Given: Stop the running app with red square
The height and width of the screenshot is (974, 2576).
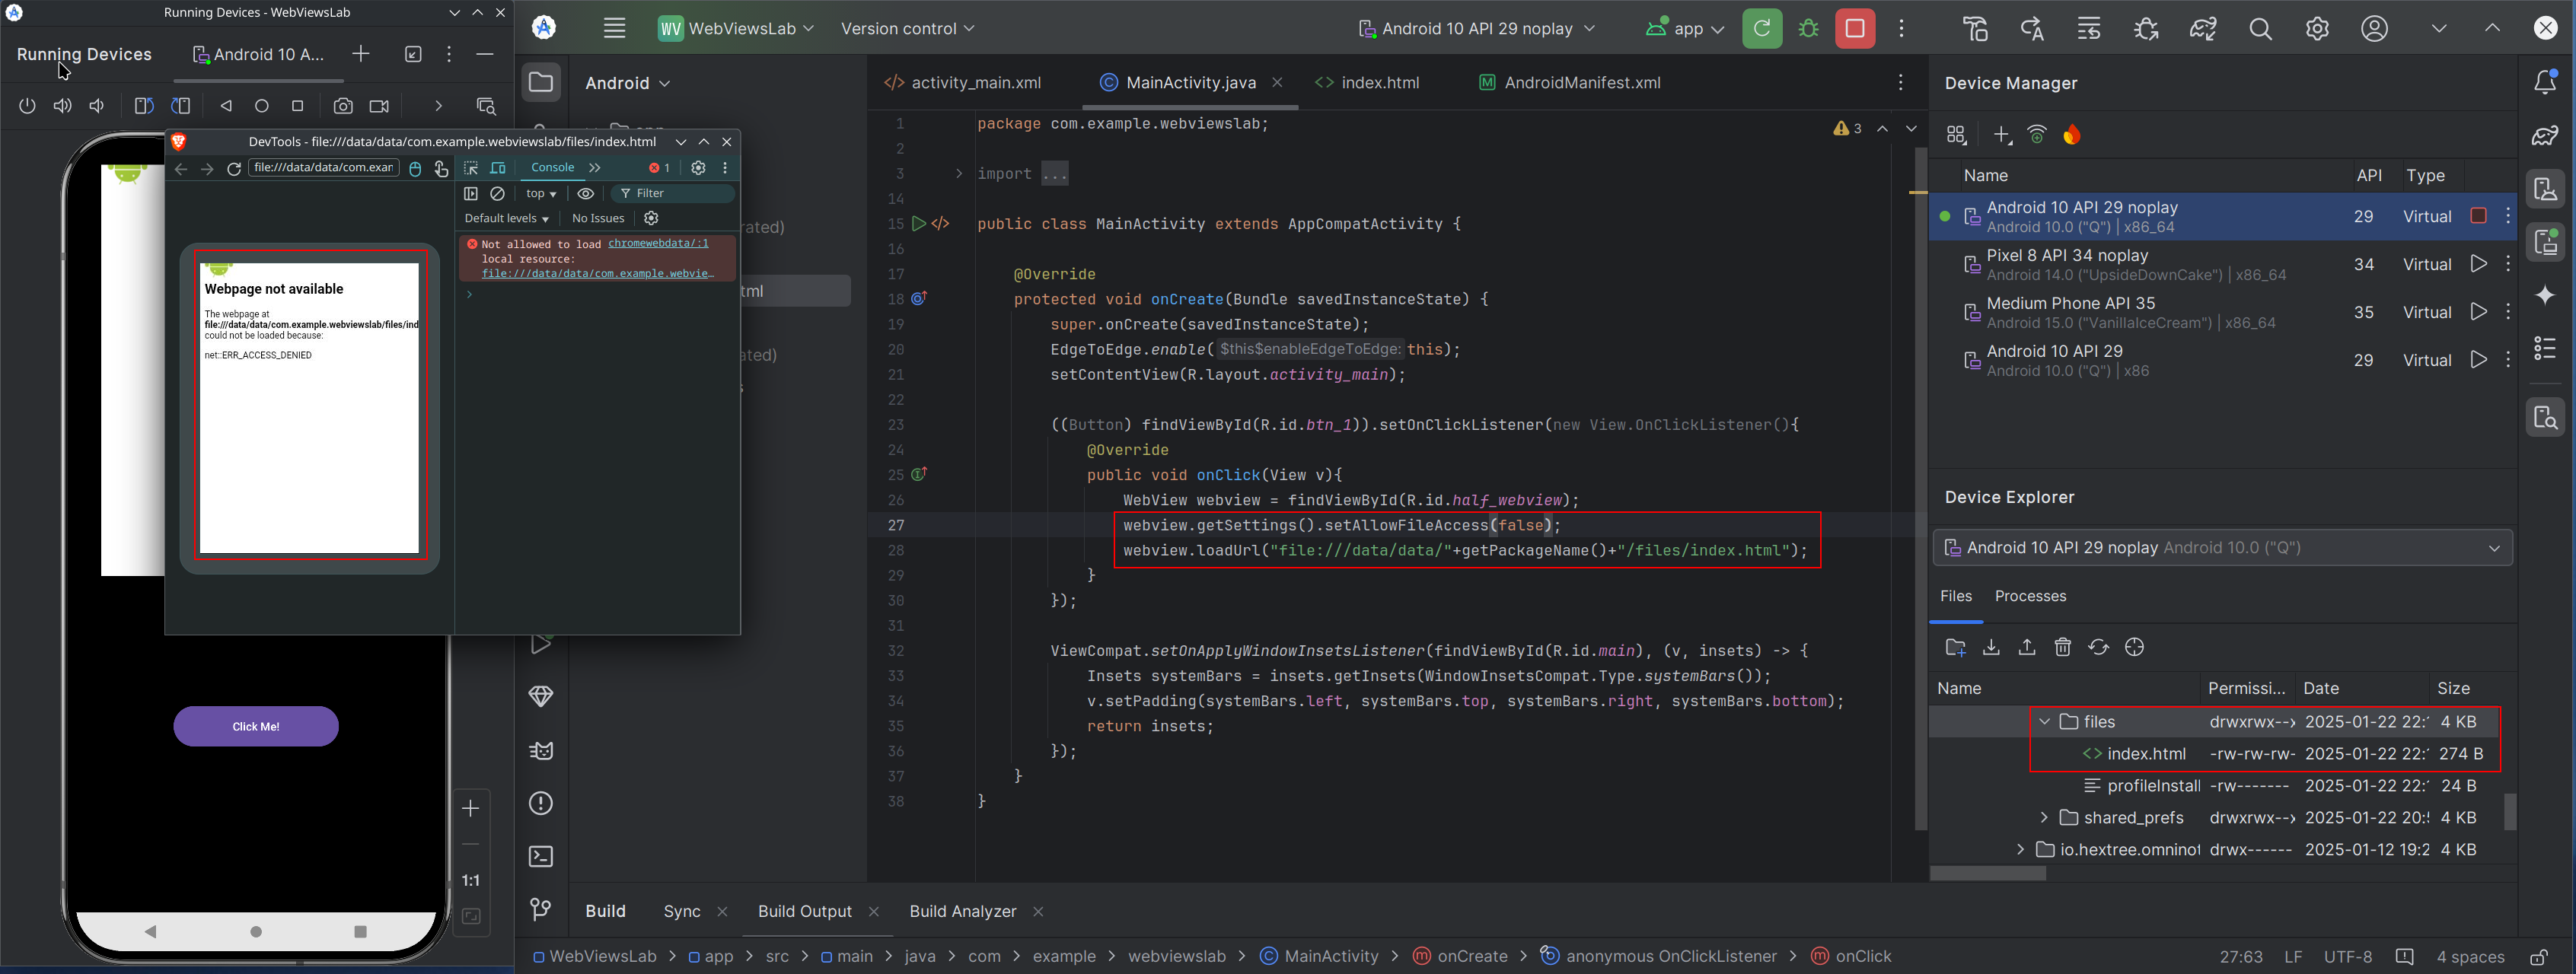Looking at the screenshot, I should [1855, 28].
